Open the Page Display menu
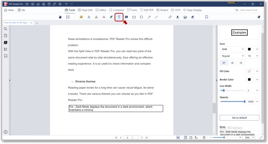The width and height of the screenshot is (268, 144). coord(192,10)
